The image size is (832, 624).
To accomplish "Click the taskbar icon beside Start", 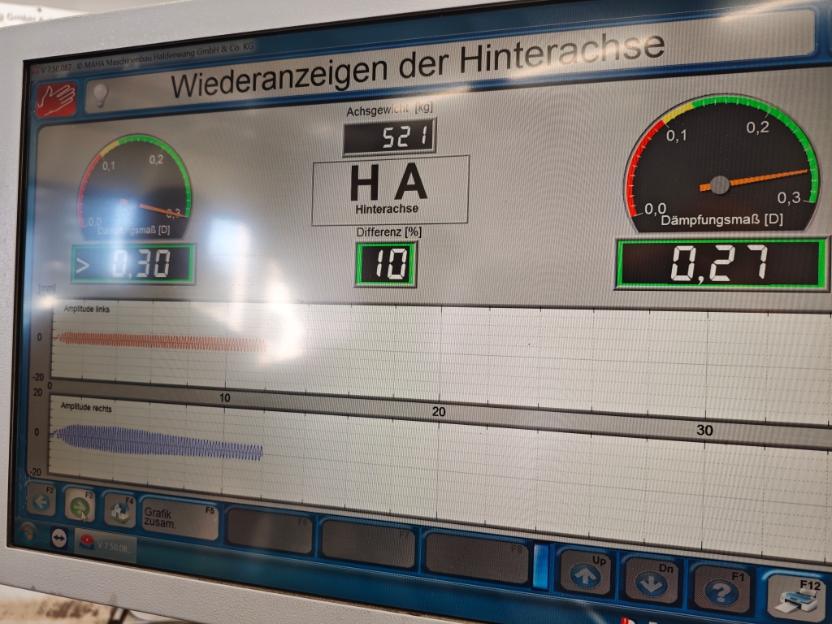I will 58,538.
